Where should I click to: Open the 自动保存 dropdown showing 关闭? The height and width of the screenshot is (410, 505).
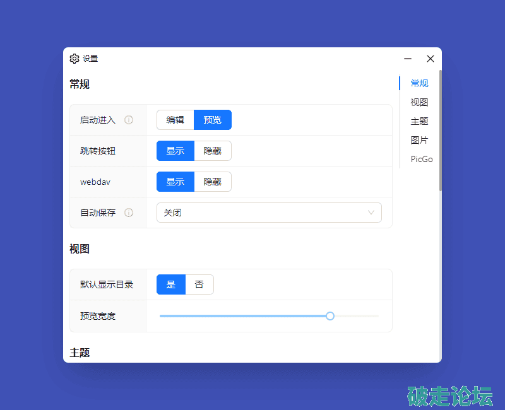click(265, 213)
